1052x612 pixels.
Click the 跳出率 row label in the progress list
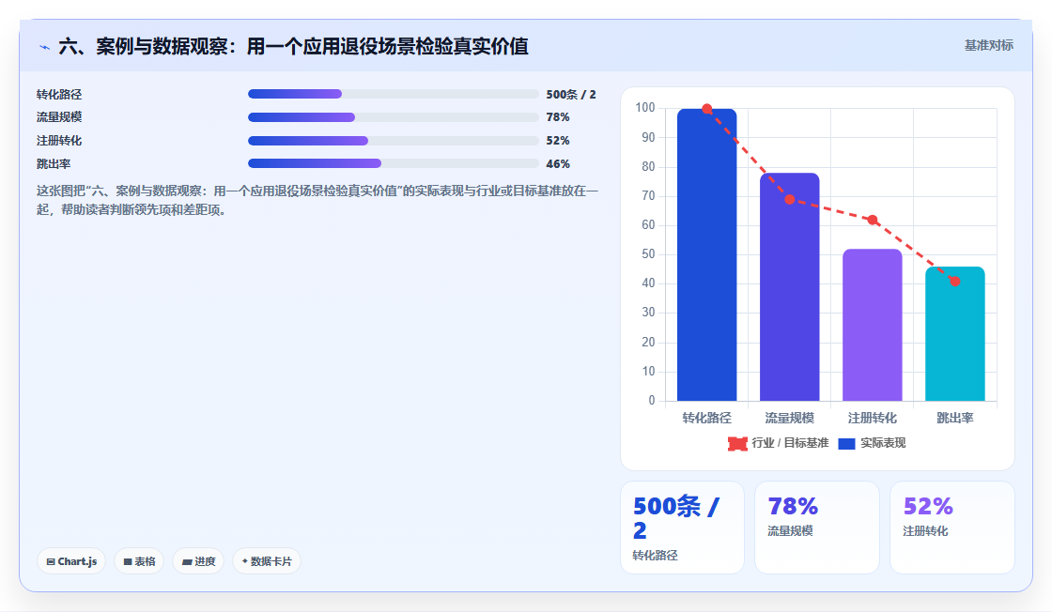click(54, 163)
